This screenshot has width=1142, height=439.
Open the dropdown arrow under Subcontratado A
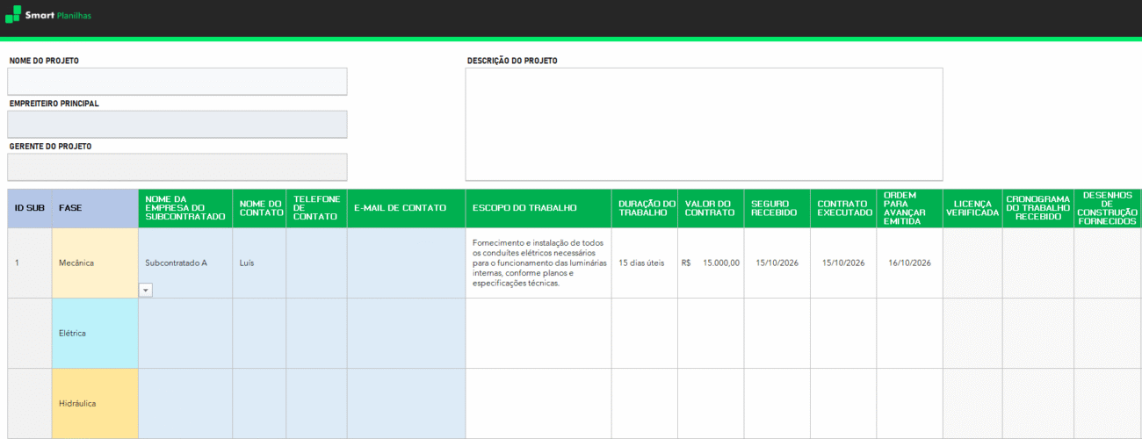coord(146,290)
